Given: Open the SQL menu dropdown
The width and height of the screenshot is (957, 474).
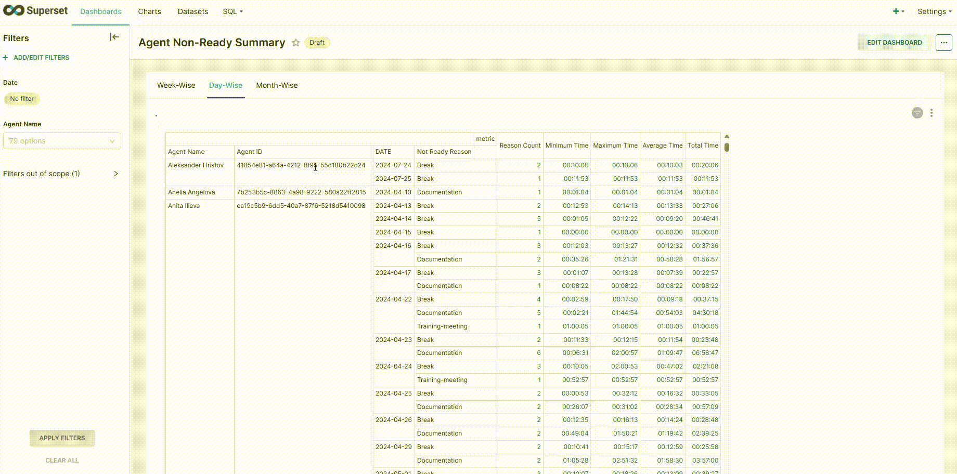Looking at the screenshot, I should [232, 11].
